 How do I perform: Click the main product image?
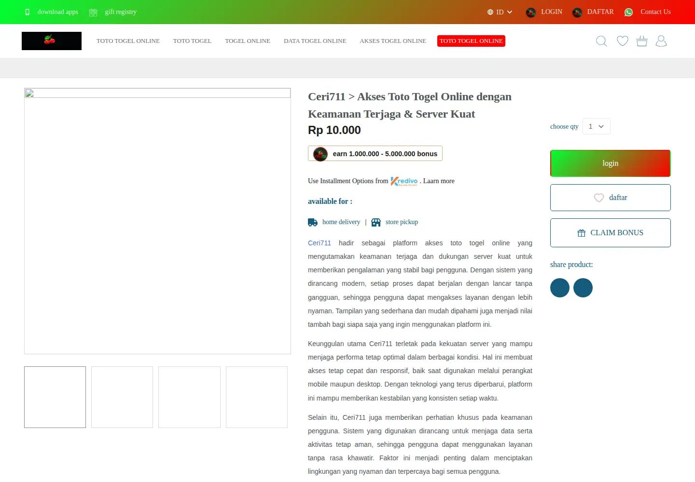[x=157, y=221]
